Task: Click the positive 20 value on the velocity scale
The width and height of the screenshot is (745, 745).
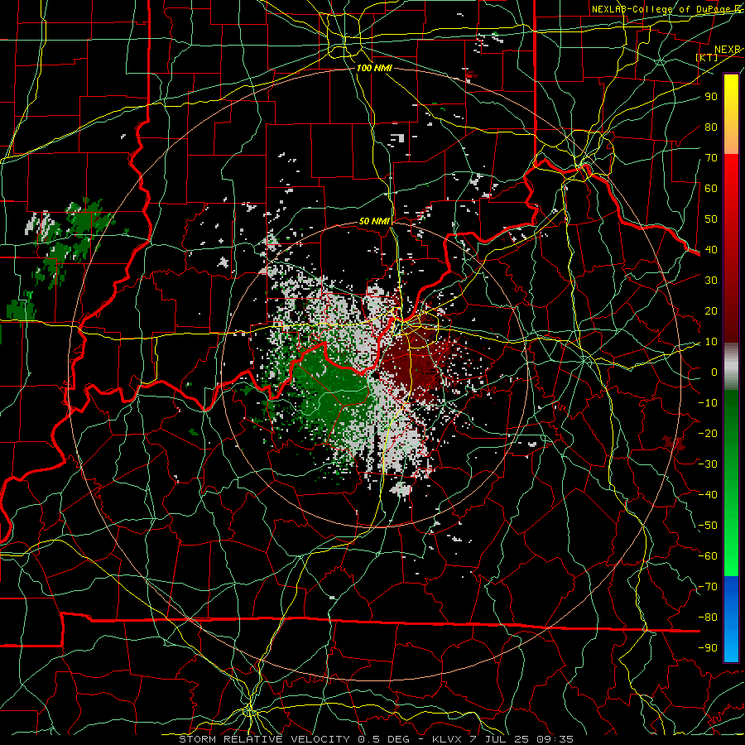Action: click(x=711, y=310)
